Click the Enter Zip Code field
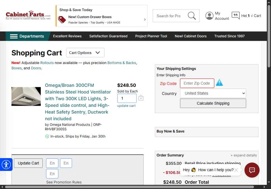The width and height of the screenshot is (271, 189). (x=197, y=83)
